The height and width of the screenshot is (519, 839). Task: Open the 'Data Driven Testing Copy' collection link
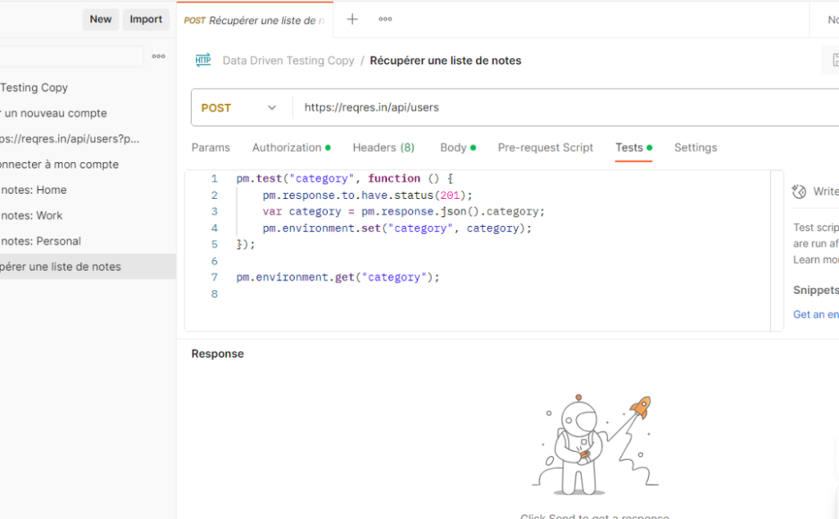tap(288, 60)
